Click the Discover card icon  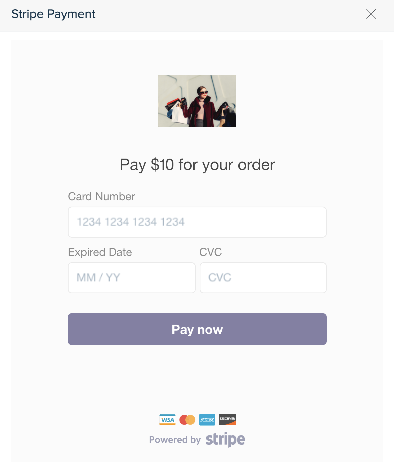(227, 420)
